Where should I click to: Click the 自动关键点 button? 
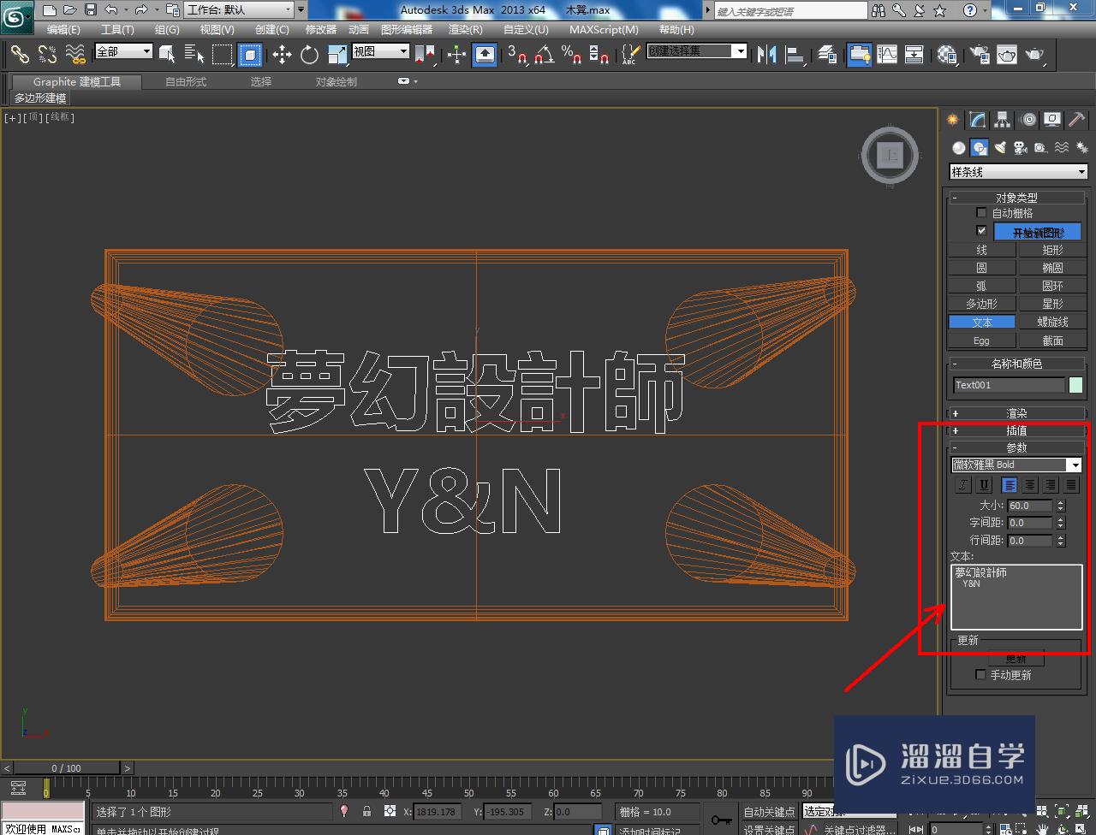point(769,812)
